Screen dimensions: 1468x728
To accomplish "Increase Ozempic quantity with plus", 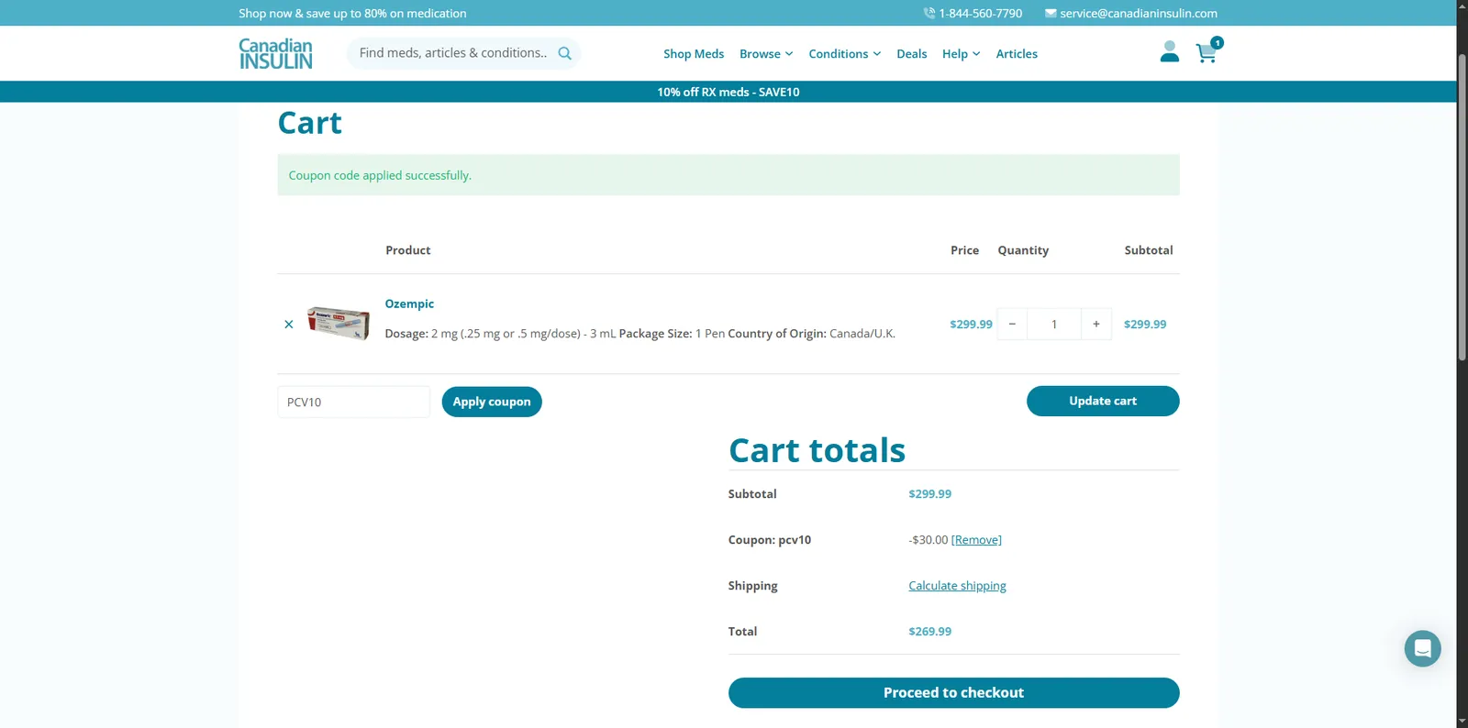I will coord(1095,324).
